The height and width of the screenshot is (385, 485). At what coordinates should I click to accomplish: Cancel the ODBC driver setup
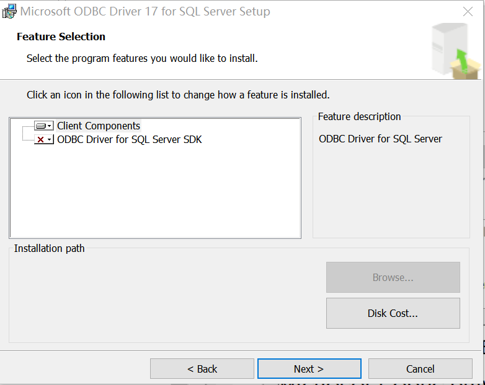420,369
